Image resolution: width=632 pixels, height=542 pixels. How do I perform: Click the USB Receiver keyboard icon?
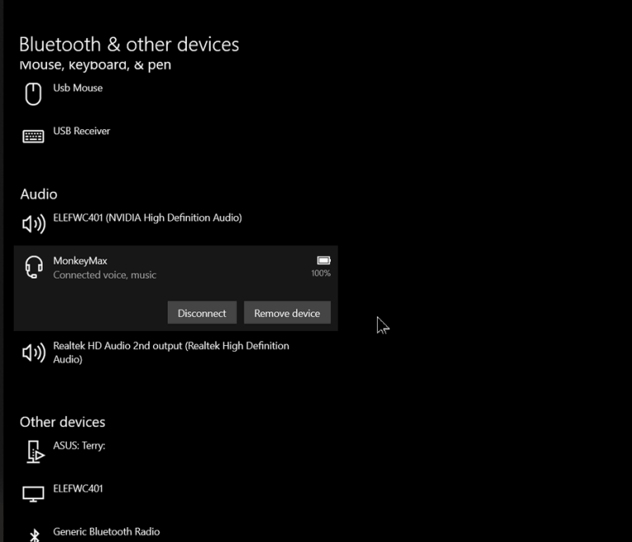coord(33,137)
